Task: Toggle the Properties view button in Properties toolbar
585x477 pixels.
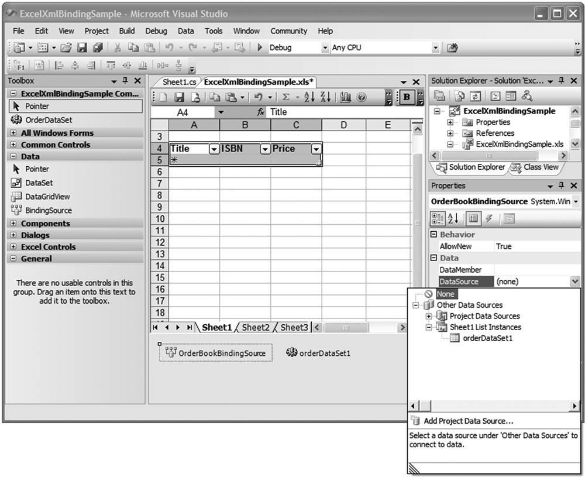Action: (473, 218)
